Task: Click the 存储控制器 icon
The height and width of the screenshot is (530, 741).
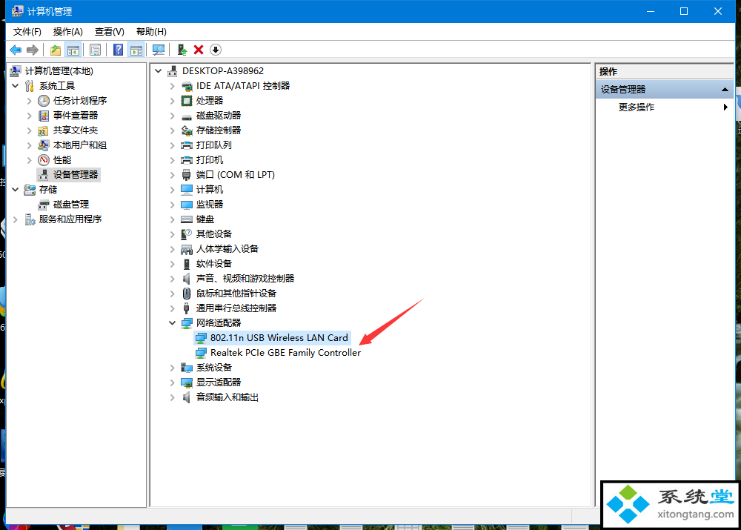Action: click(x=187, y=130)
